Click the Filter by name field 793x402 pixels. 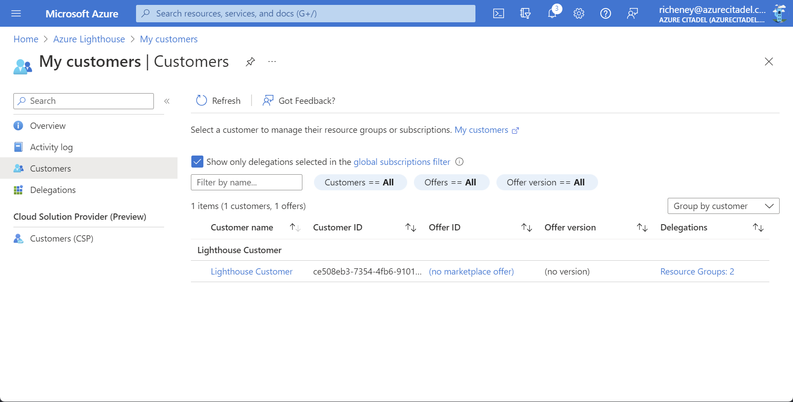click(246, 182)
